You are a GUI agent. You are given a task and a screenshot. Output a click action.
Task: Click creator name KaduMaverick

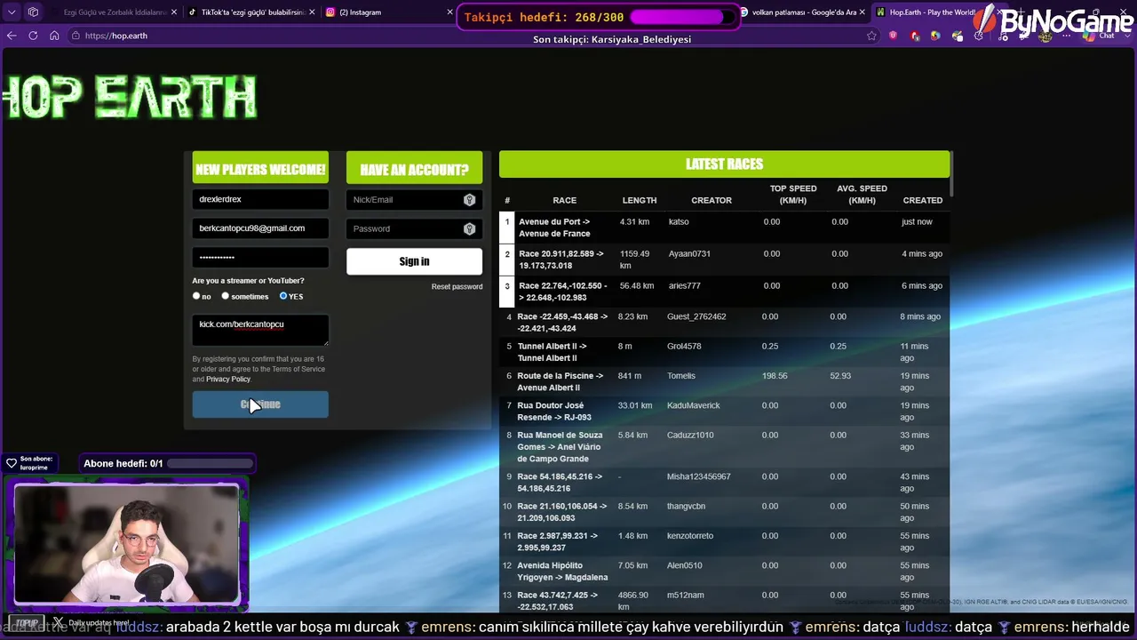click(x=694, y=405)
